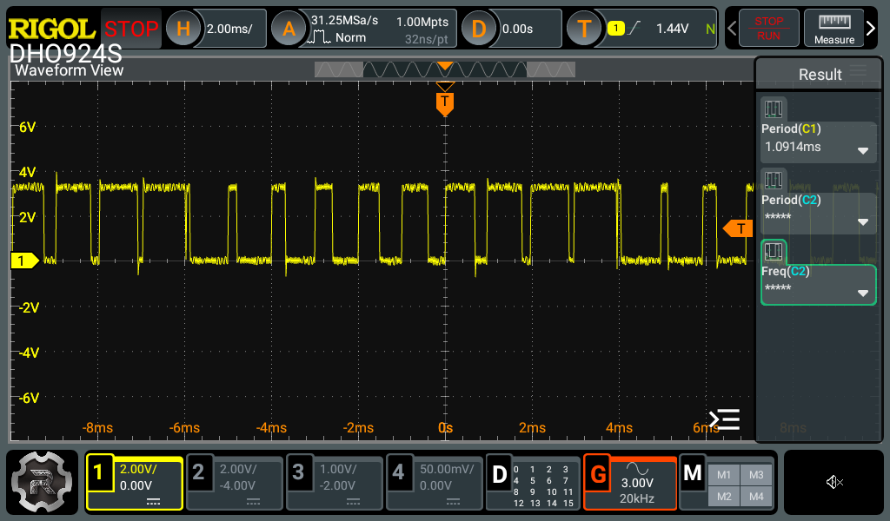Tap the orange D delay settings icon

pos(479,29)
